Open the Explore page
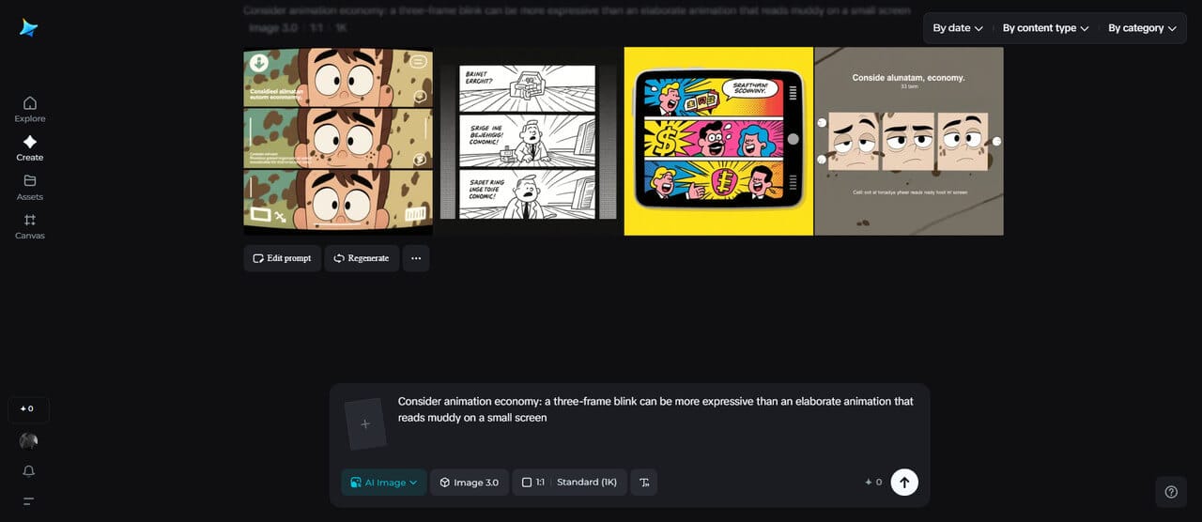The image size is (1202, 522). (x=30, y=109)
